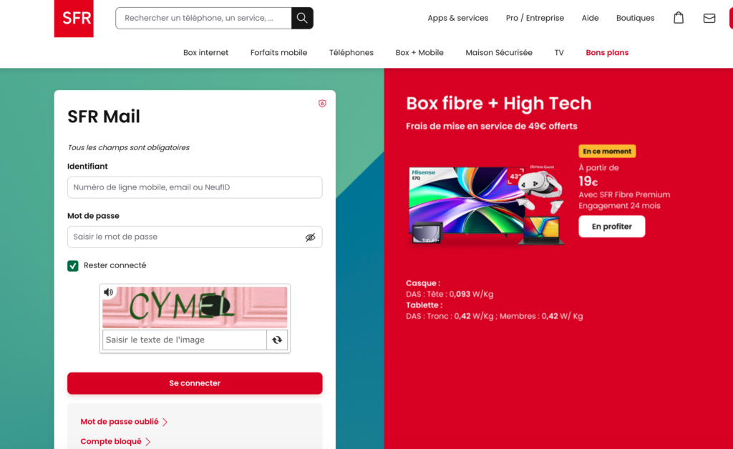The image size is (733, 449).
Task: Click the SFR logo
Action: (74, 18)
